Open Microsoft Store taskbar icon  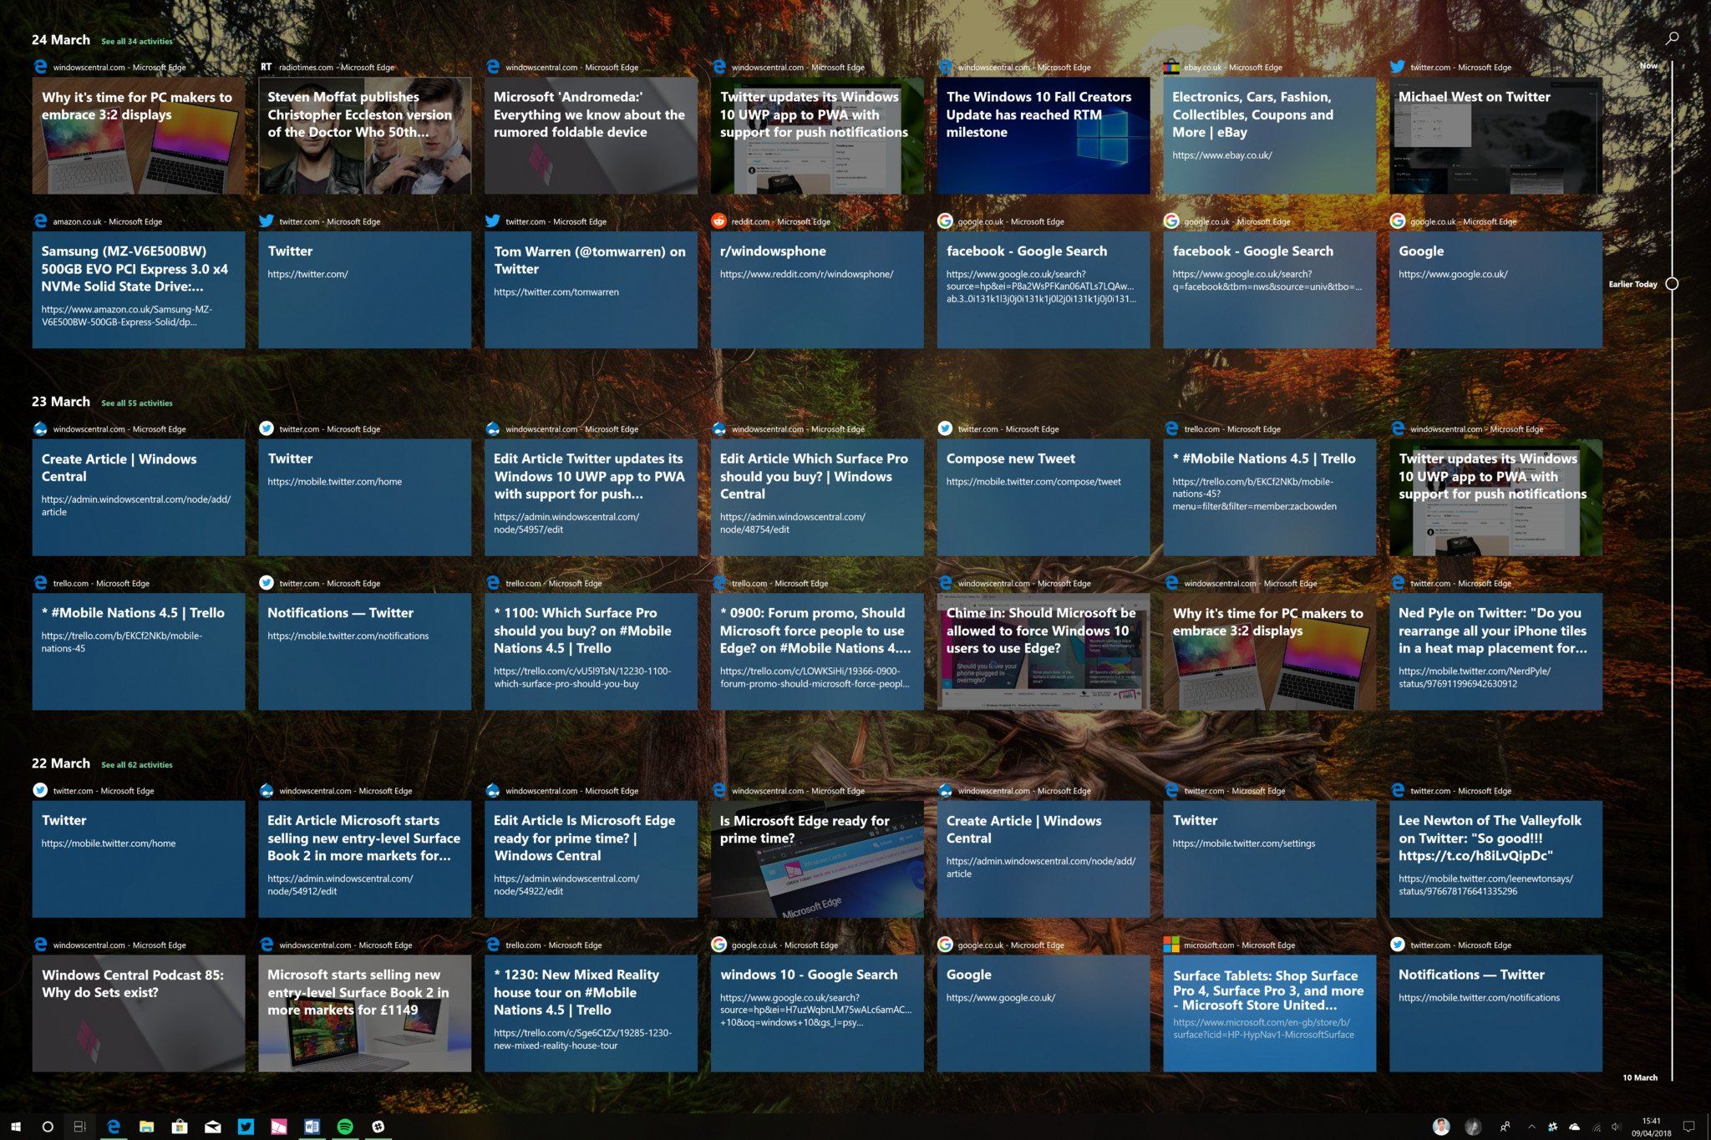pyautogui.click(x=180, y=1127)
